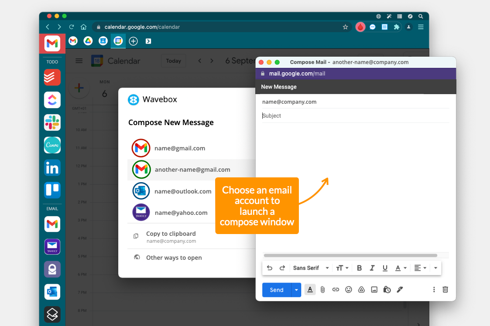This screenshot has height=326, width=490.
Task: Add a new tab with the plus icon
Action: (x=134, y=41)
